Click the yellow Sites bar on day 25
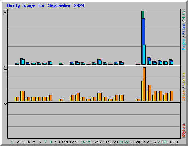Viewport: 188px width, 146px height. [142, 91]
